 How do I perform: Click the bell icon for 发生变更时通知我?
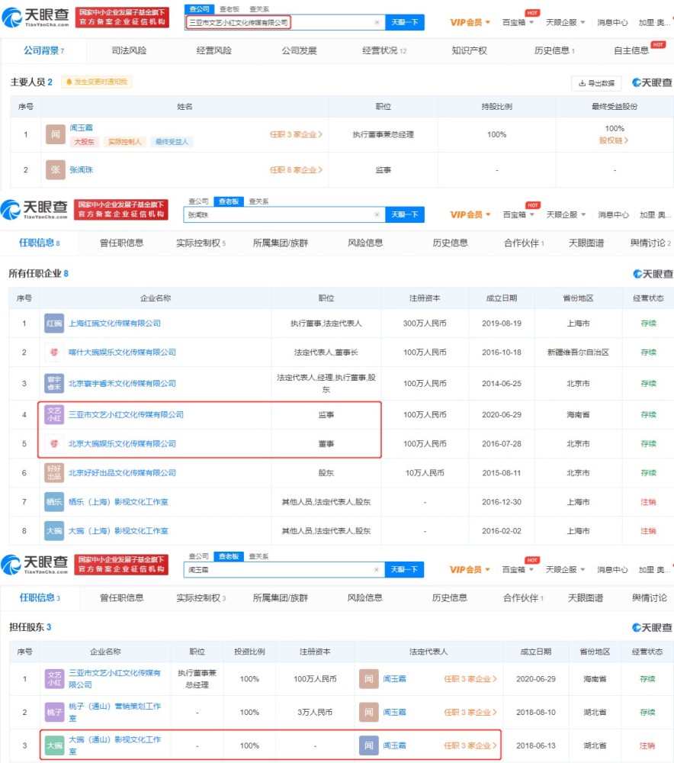coord(69,82)
